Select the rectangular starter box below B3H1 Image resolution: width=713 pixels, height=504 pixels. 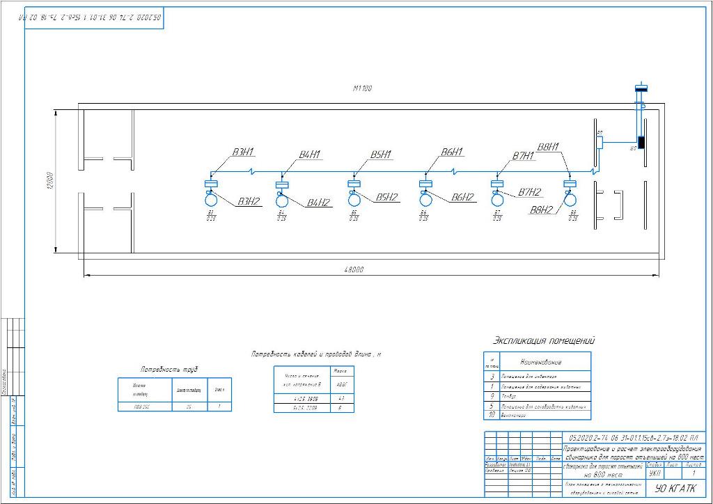pyautogui.click(x=212, y=184)
